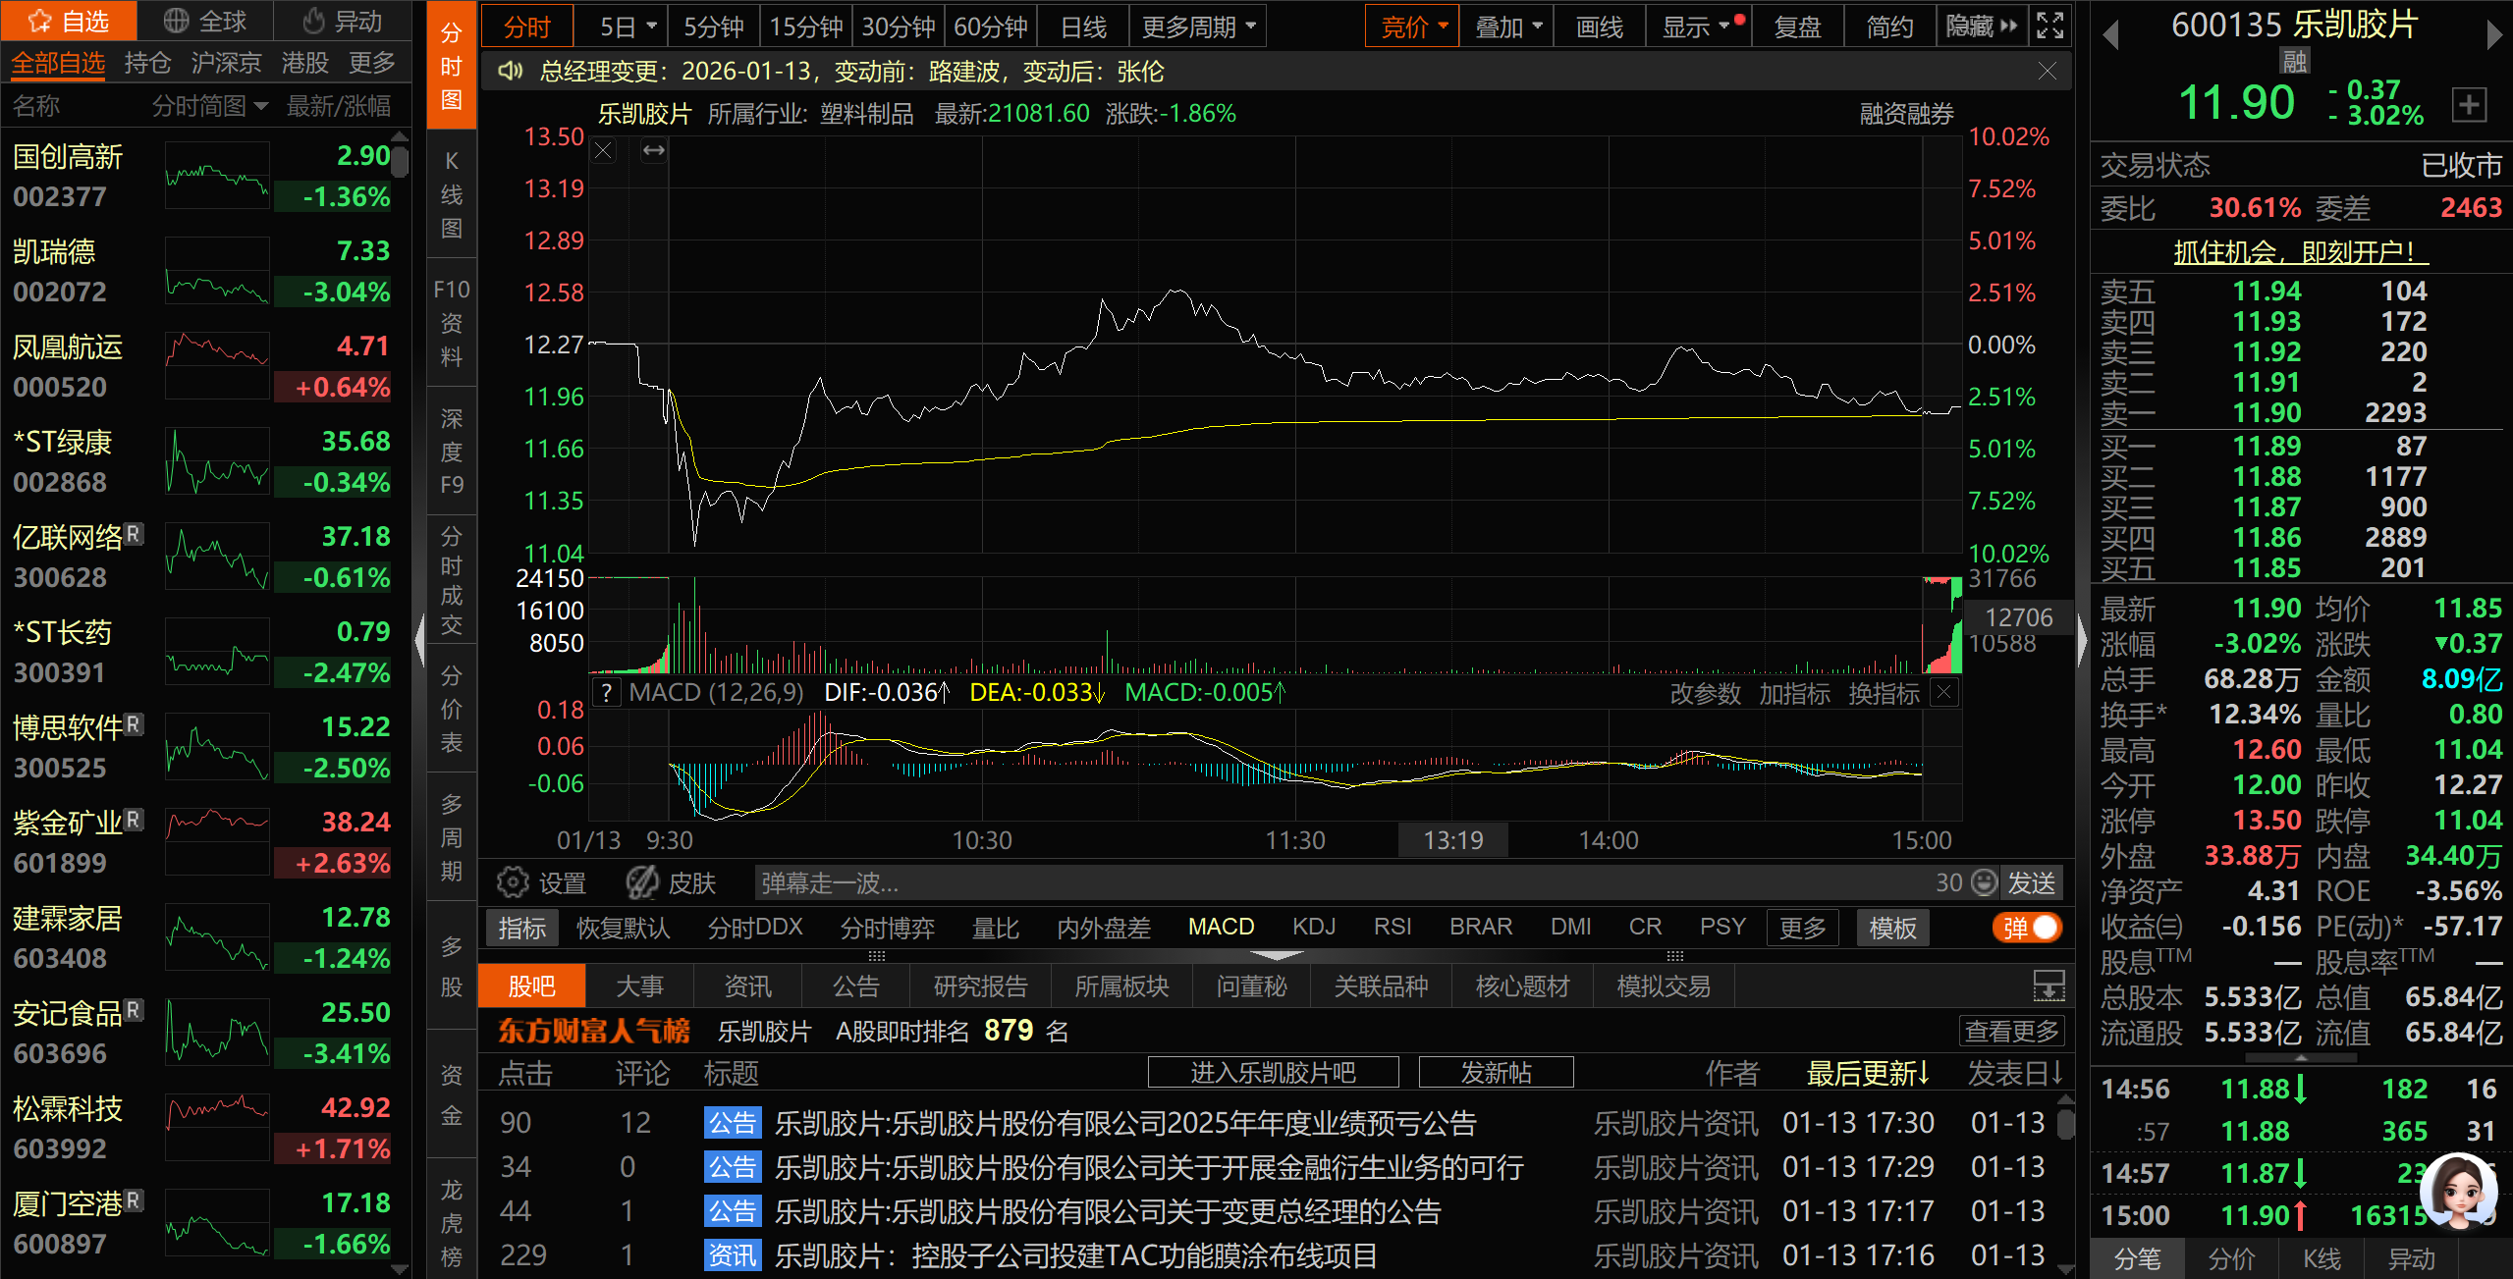Click the announcement speaker icon
This screenshot has height=1279, width=2513.
click(x=510, y=72)
